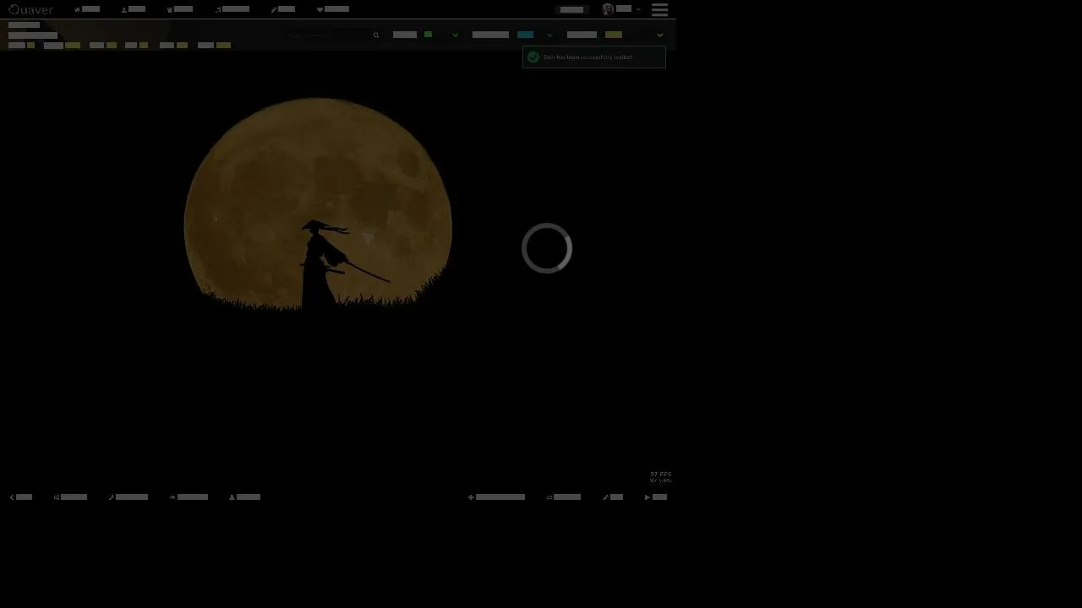Image resolution: width=1082 pixels, height=608 pixels.
Task: Click the search magnifier icon
Action: pos(376,35)
